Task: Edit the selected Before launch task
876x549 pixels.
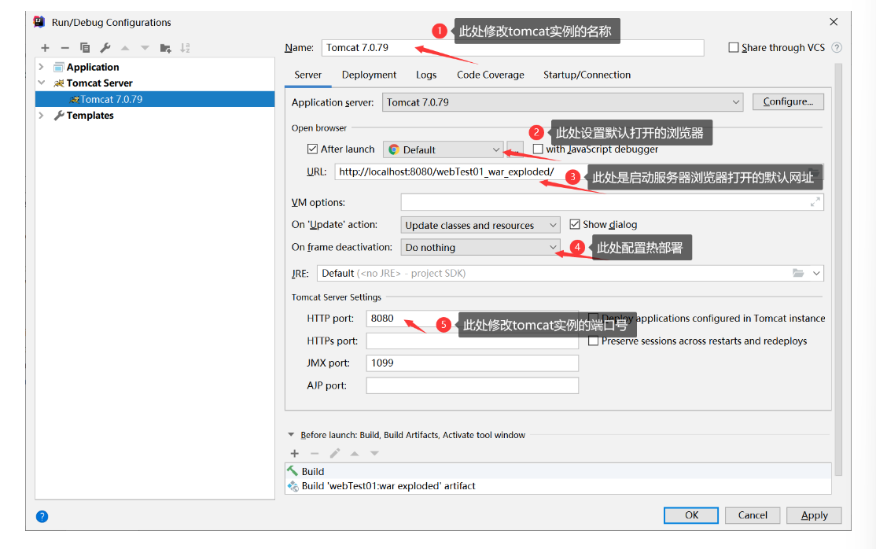Action: [335, 453]
